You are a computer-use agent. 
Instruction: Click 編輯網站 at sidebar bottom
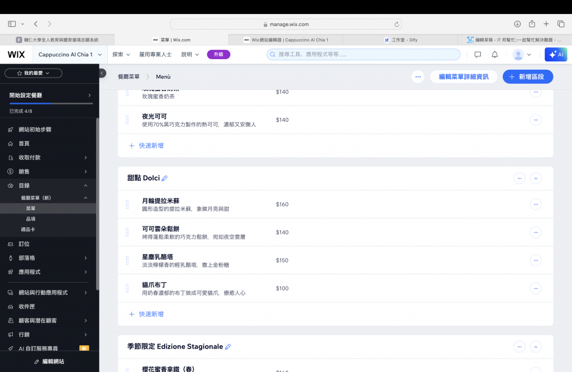(x=49, y=361)
